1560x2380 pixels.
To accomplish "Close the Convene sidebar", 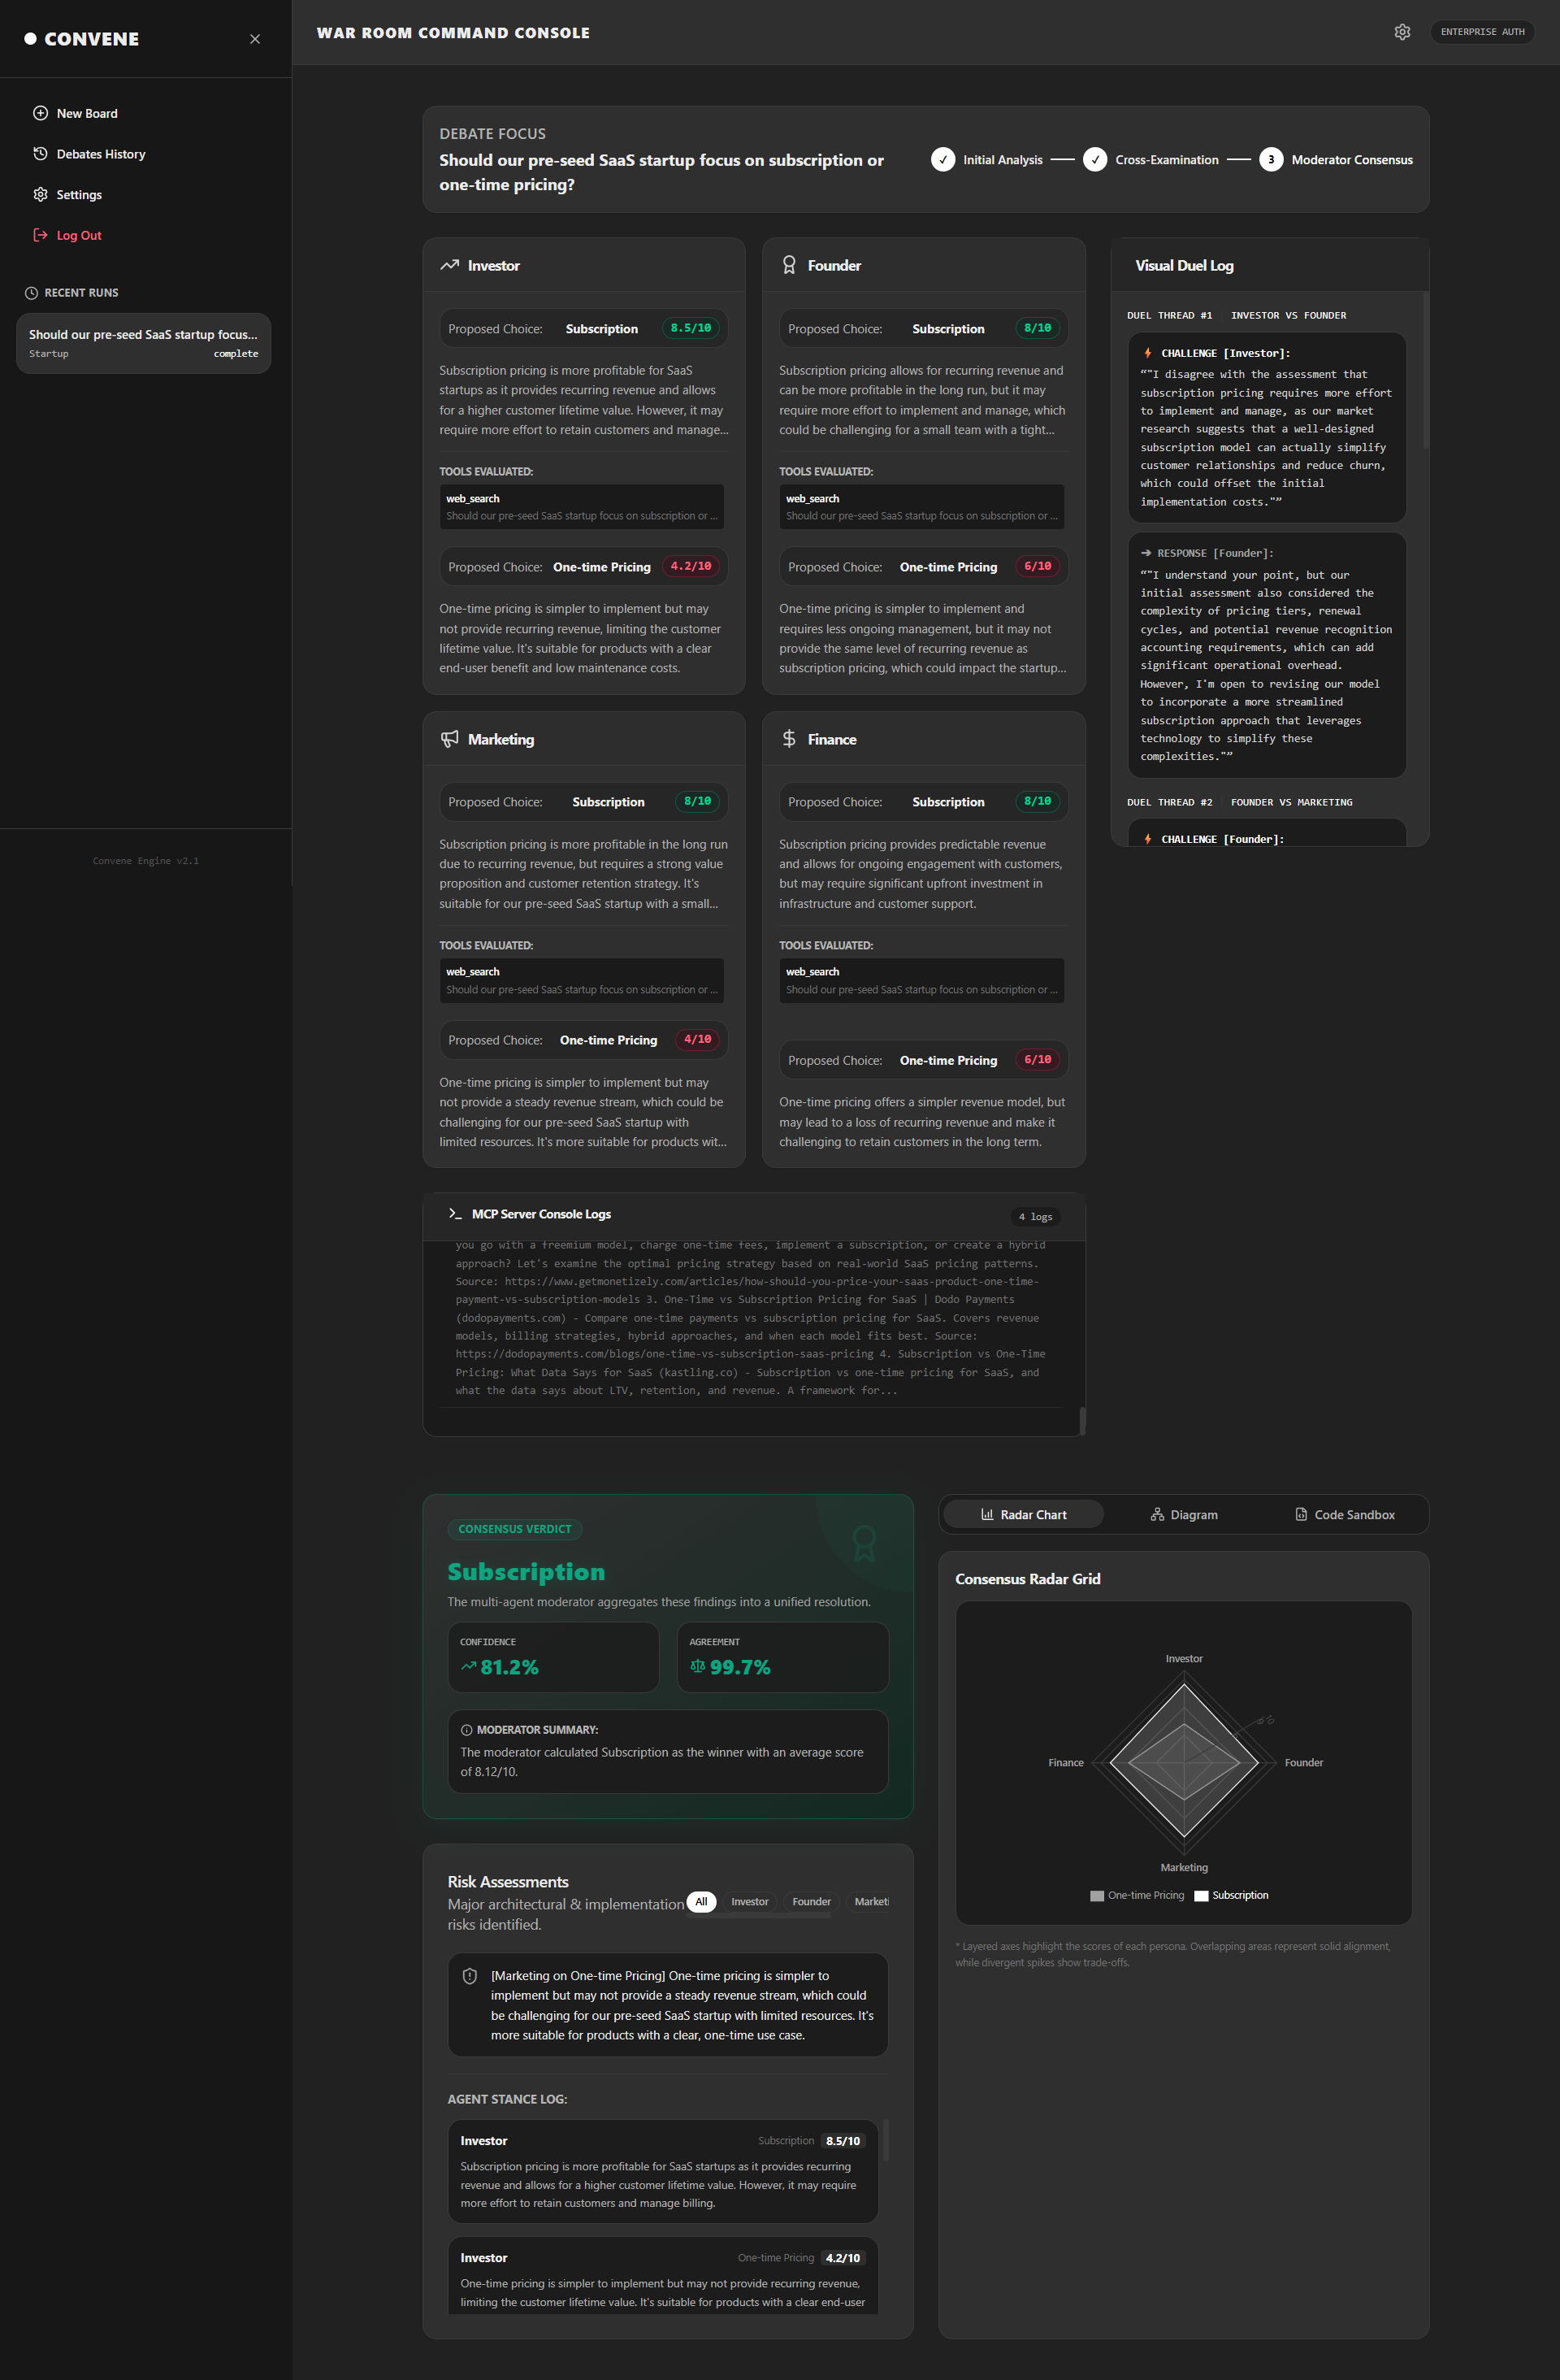I will (x=255, y=39).
